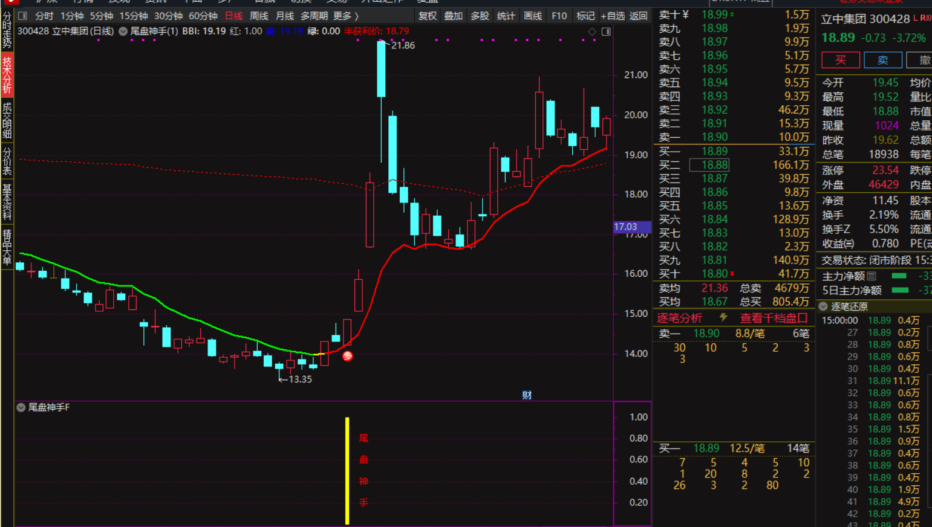The height and width of the screenshot is (527, 932).
Task: Click the diamond icon at chart top-right
Action: point(592,31)
